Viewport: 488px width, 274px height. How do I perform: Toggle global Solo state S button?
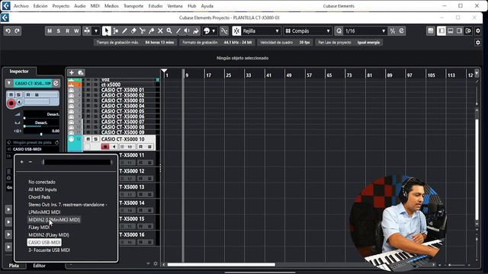59,31
